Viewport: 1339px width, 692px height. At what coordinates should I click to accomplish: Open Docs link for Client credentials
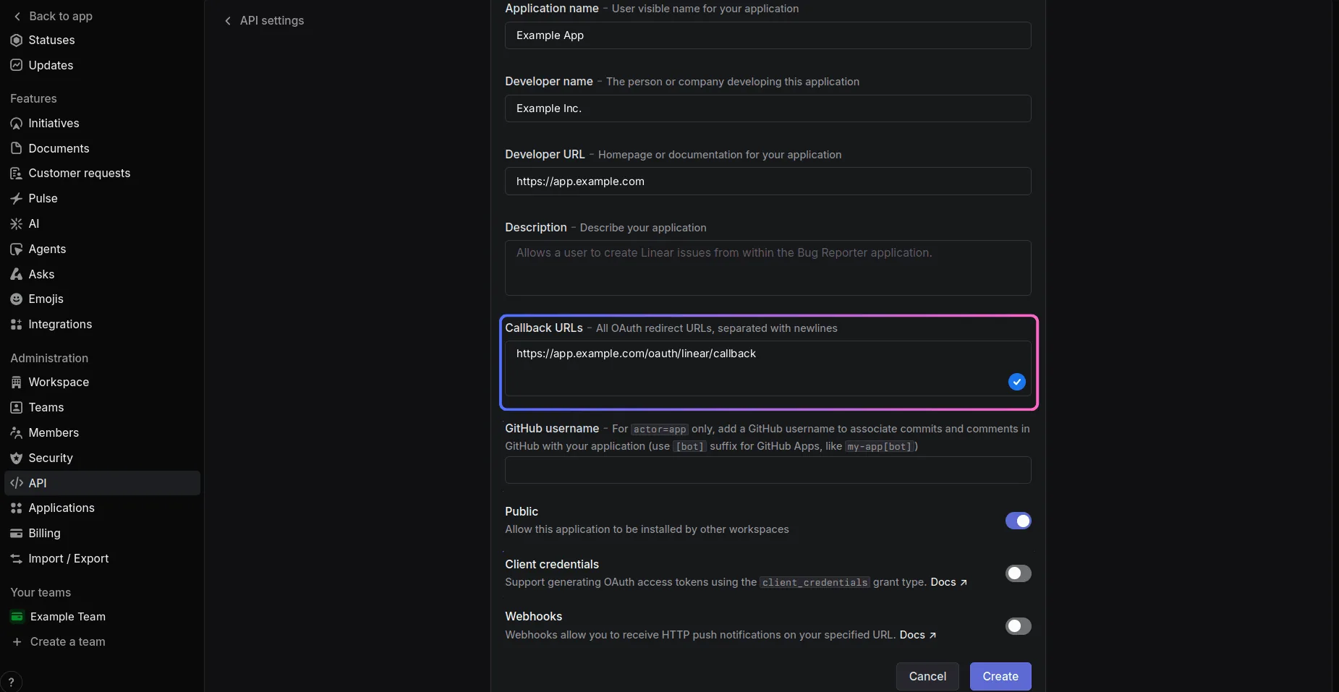point(948,582)
